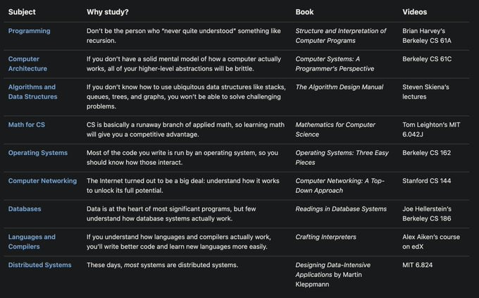This screenshot has height=298, width=479.
Task: Open the Distributed Systems link
Action: click(39, 265)
